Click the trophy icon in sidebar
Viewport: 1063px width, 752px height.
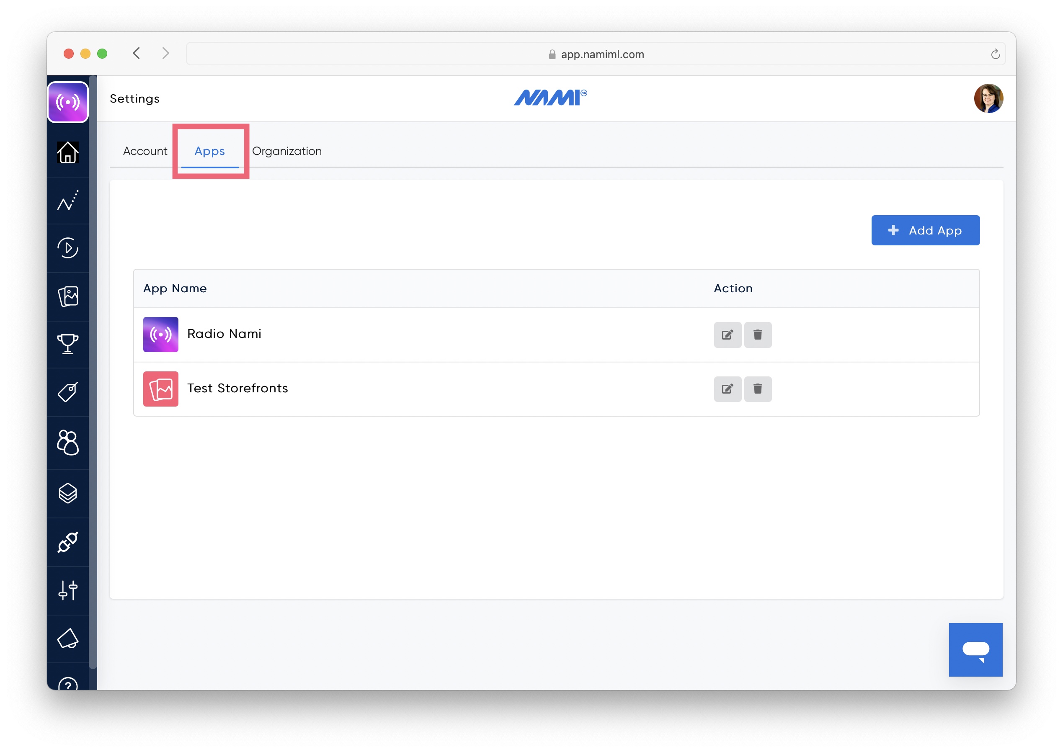tap(67, 344)
